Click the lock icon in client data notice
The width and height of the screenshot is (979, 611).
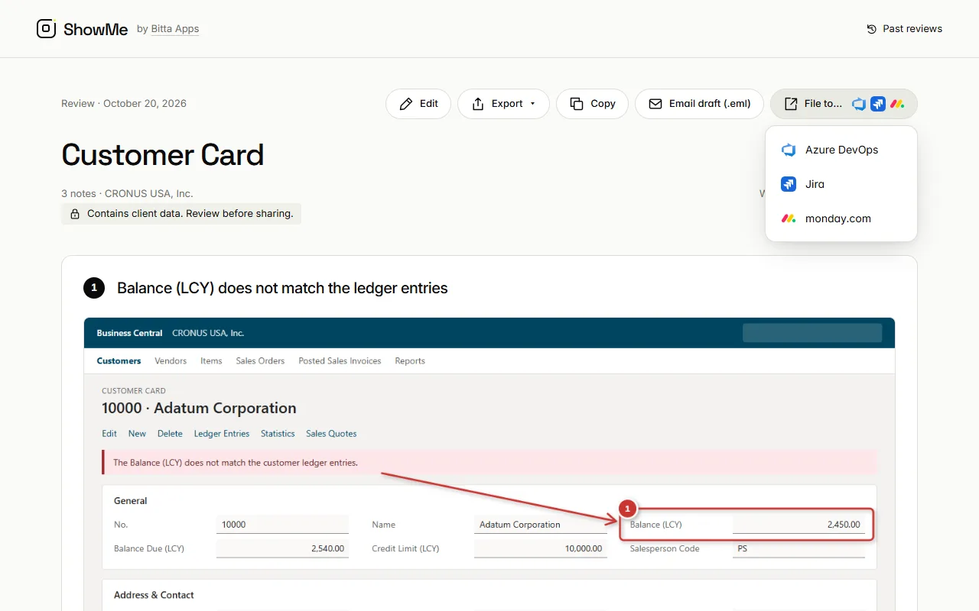(75, 215)
